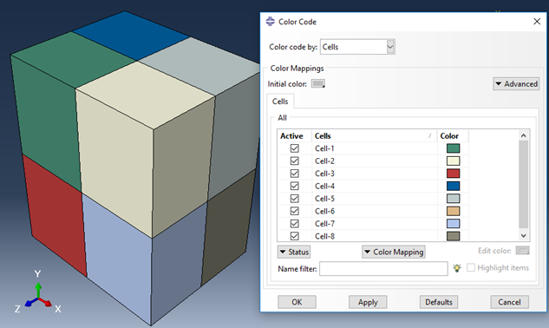The height and width of the screenshot is (328, 549).
Task: Click the scroll up arrow in cell list
Action: 524,135
